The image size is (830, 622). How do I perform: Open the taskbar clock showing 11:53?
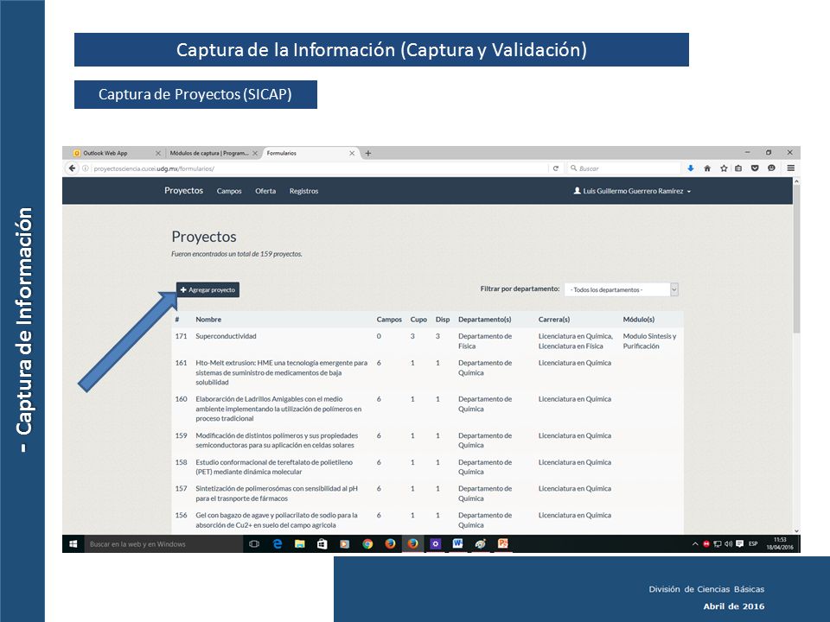coord(780,543)
